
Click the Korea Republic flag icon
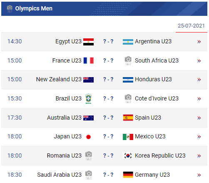[x=128, y=155]
